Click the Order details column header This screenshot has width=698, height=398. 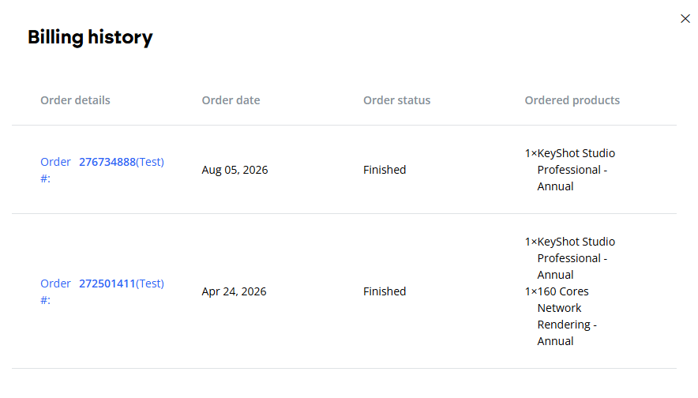tap(75, 100)
